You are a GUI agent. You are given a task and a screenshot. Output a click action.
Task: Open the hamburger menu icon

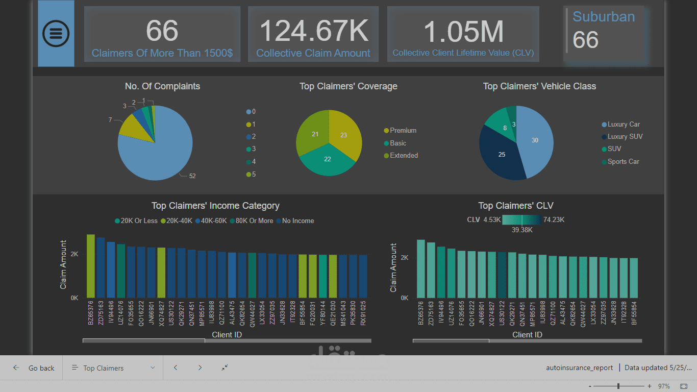coord(56,34)
